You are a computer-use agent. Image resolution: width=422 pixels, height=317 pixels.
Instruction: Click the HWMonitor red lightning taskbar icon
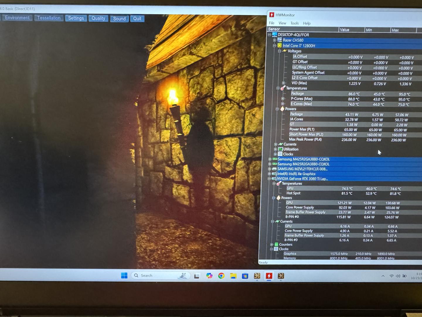[x=269, y=276]
